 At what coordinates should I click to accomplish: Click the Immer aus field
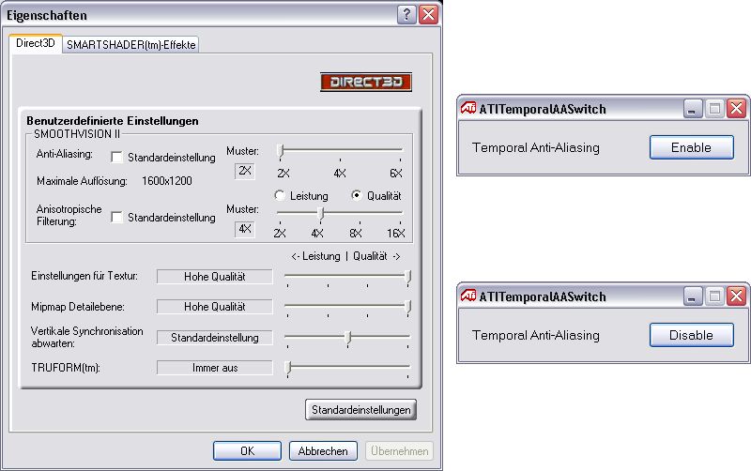click(215, 368)
